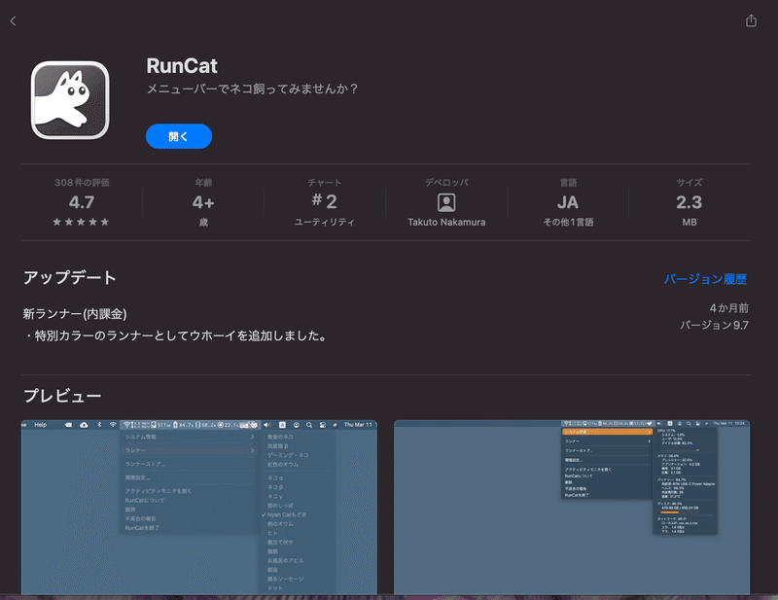
Task: Click the プレビュー section heading
Action: pyautogui.click(x=62, y=396)
